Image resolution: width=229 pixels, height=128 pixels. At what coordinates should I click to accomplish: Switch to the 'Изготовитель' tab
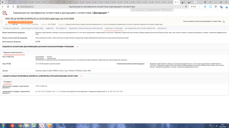[x=61, y=29]
